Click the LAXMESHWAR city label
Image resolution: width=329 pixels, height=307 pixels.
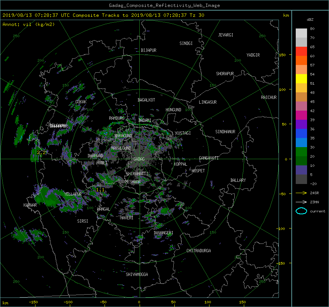[129, 182]
